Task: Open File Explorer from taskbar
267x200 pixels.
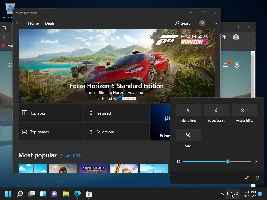Action: coord(66,194)
